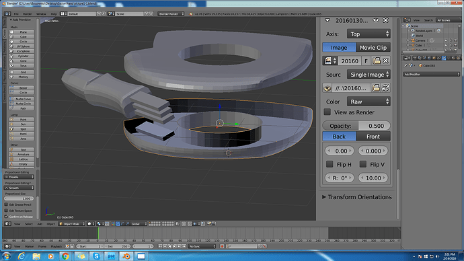This screenshot has height=261, width=464.
Task: Open the File menu
Action: [x=16, y=14]
